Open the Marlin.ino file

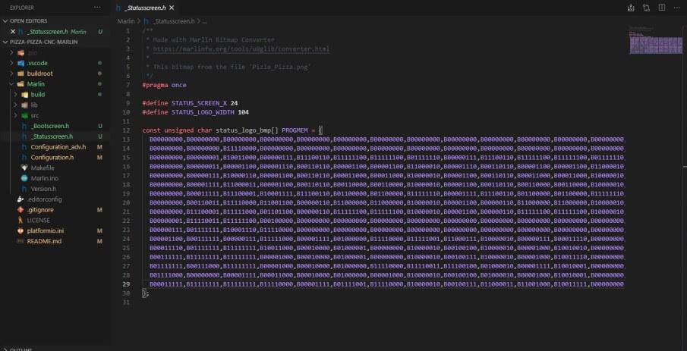click(x=43, y=178)
